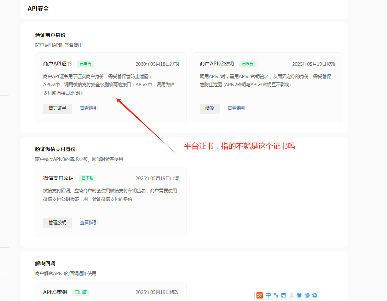Click the orange input method logo icon

259,295
